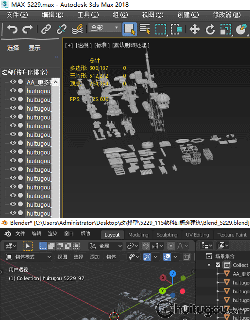
Task: Switch to the UV Editing workspace tab
Action: point(197,235)
